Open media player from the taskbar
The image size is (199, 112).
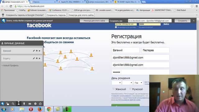tap(12, 109)
